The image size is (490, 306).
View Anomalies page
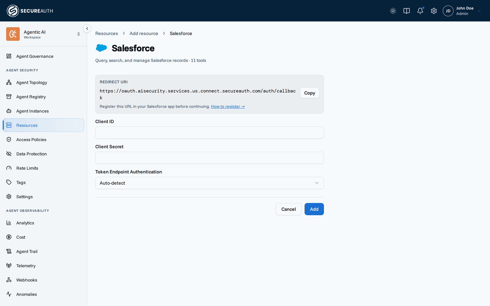point(43,294)
